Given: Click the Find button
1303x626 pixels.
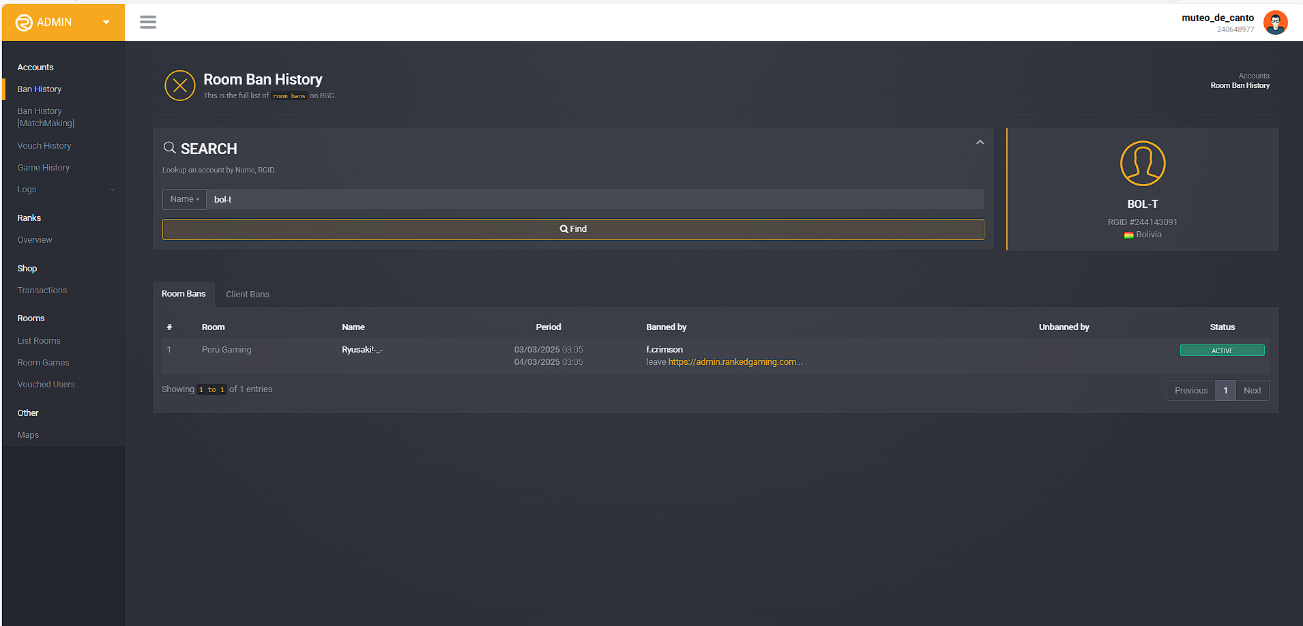Looking at the screenshot, I should (x=573, y=229).
